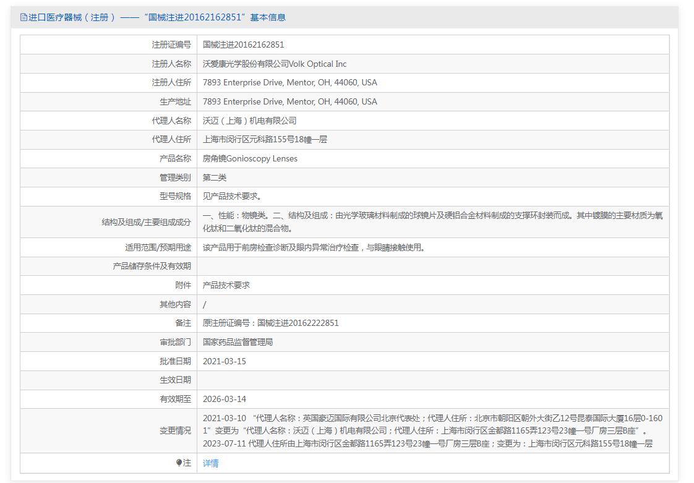Select 上海市闵行区元科路155号18幢一层 in 代理人住所 row
Viewport: 694px width, 483px height.
pyautogui.click(x=265, y=139)
